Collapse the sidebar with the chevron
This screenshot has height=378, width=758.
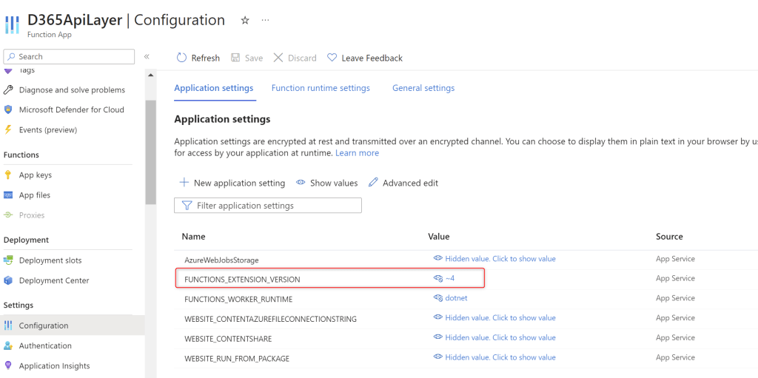pos(147,56)
